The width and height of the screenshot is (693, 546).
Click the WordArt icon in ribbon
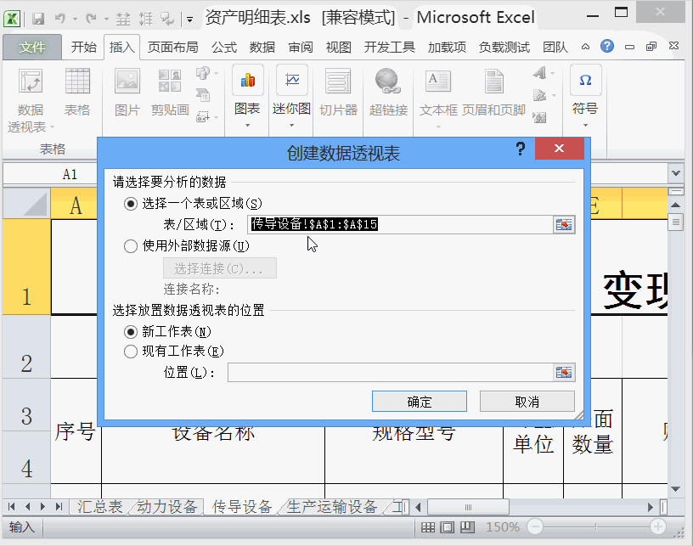(x=539, y=73)
